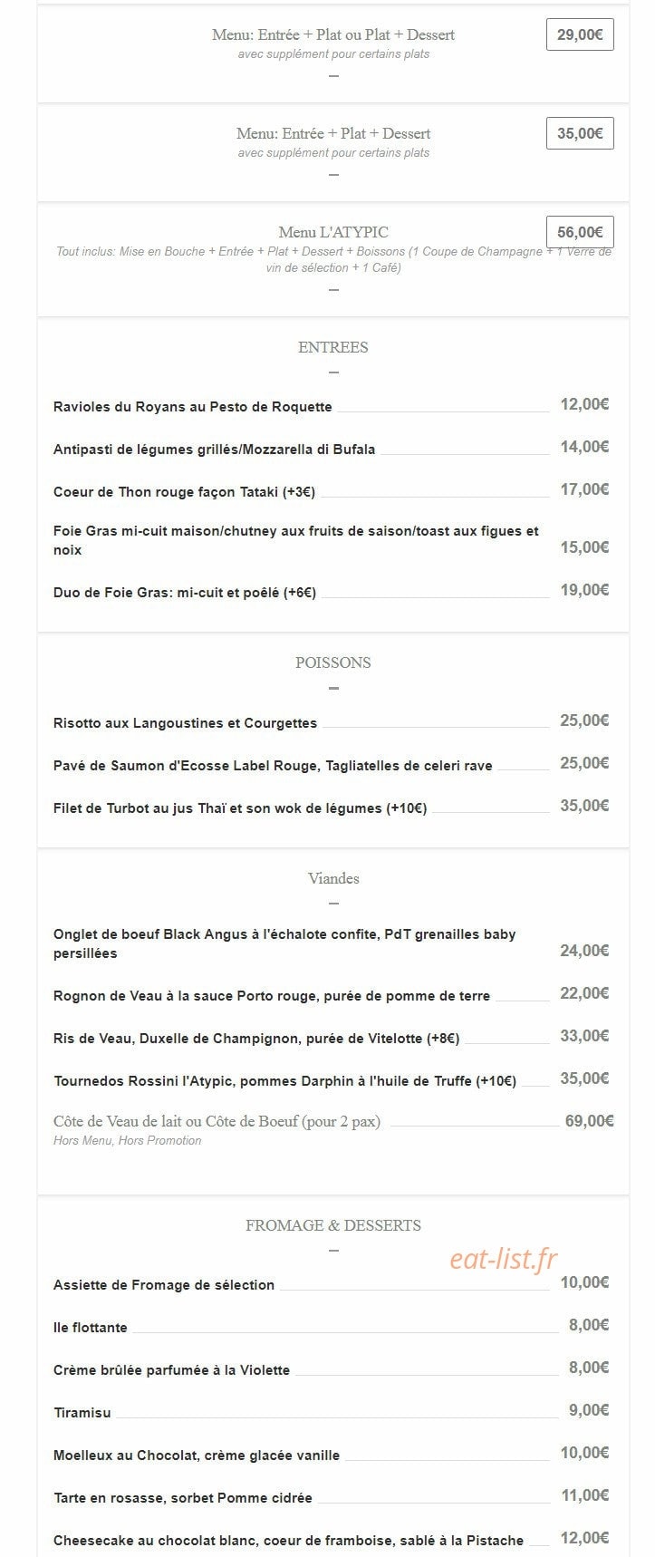Viewport: 655px width, 1557px height.
Task: Click the 56,00€ Menu L'ATYPIC price box
Action: 580,232
